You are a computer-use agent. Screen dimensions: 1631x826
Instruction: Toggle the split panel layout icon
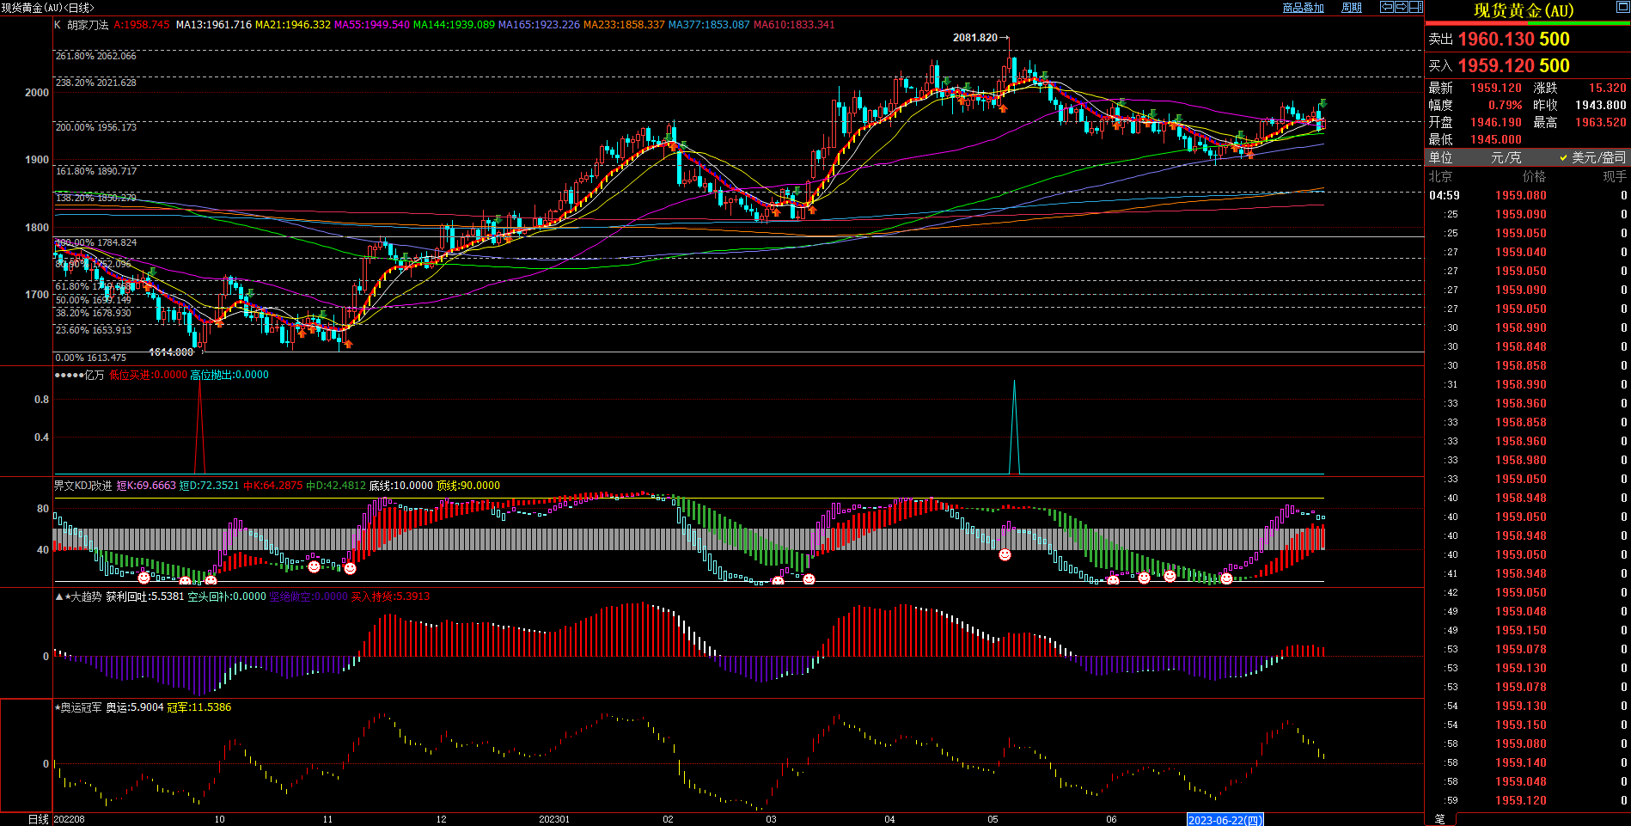1415,7
